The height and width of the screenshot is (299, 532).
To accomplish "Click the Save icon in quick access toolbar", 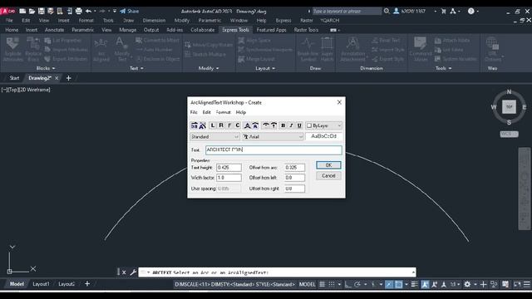I will point(41,11).
